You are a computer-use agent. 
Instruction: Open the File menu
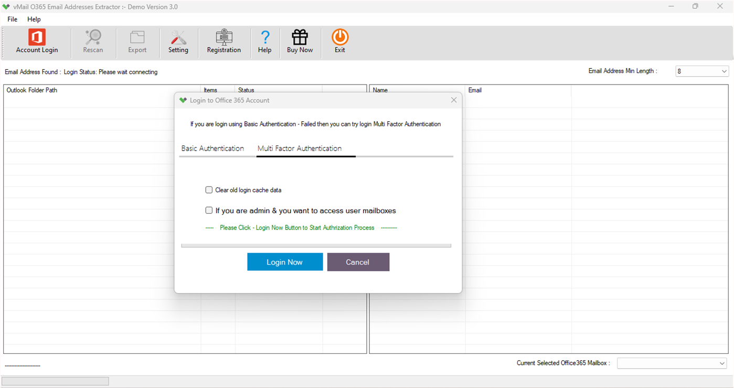click(x=12, y=19)
